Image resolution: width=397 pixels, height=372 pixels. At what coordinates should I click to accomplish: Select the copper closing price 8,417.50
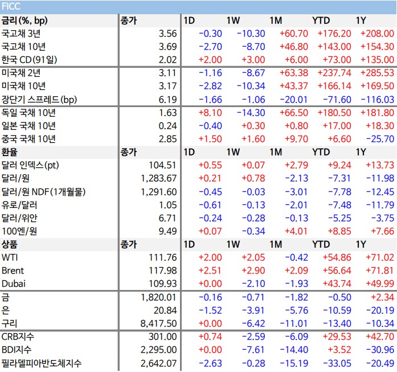pos(159,324)
